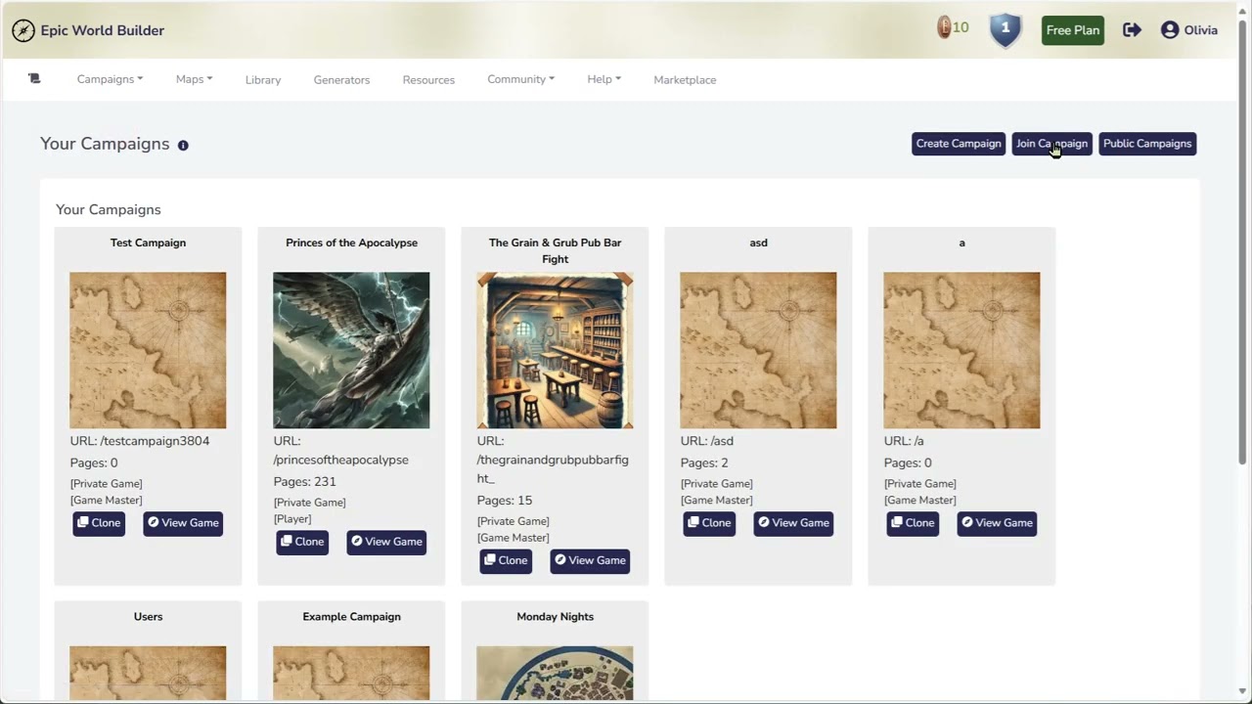Image resolution: width=1252 pixels, height=704 pixels.
Task: Click the shield level badge icon
Action: tap(1006, 29)
